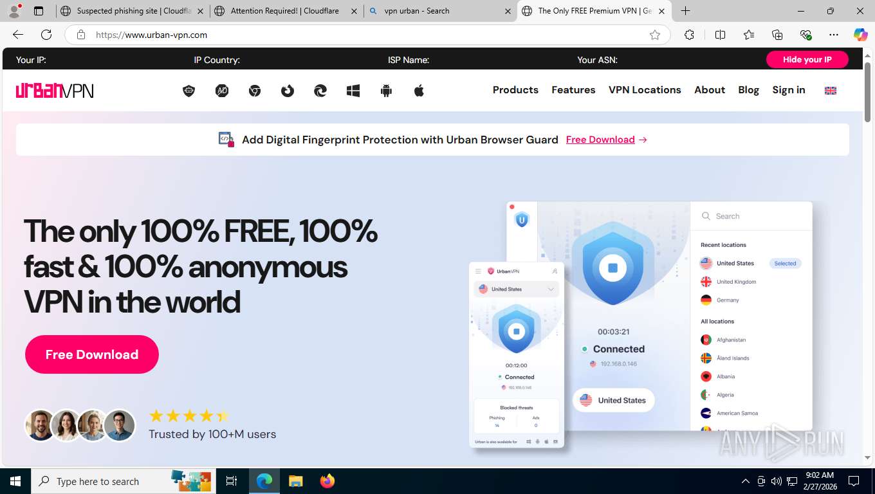
Task: Select American Samoa in all locations
Action: 737,413
